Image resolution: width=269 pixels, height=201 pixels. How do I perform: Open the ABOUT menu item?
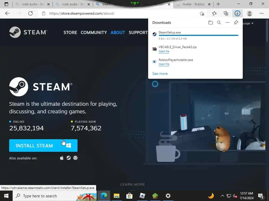point(118,32)
